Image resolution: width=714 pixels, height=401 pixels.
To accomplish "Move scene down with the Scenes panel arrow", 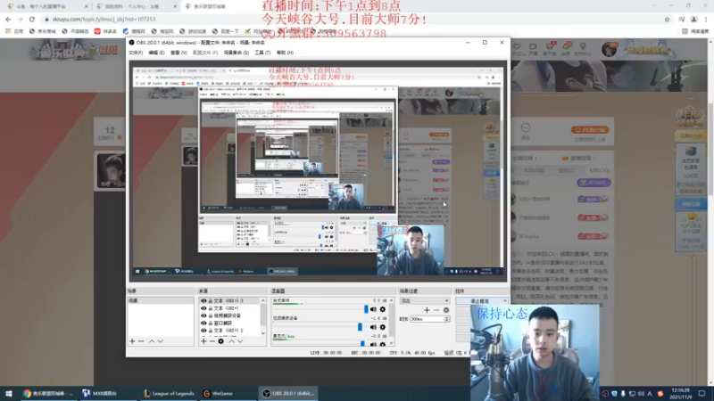I will pos(161,341).
